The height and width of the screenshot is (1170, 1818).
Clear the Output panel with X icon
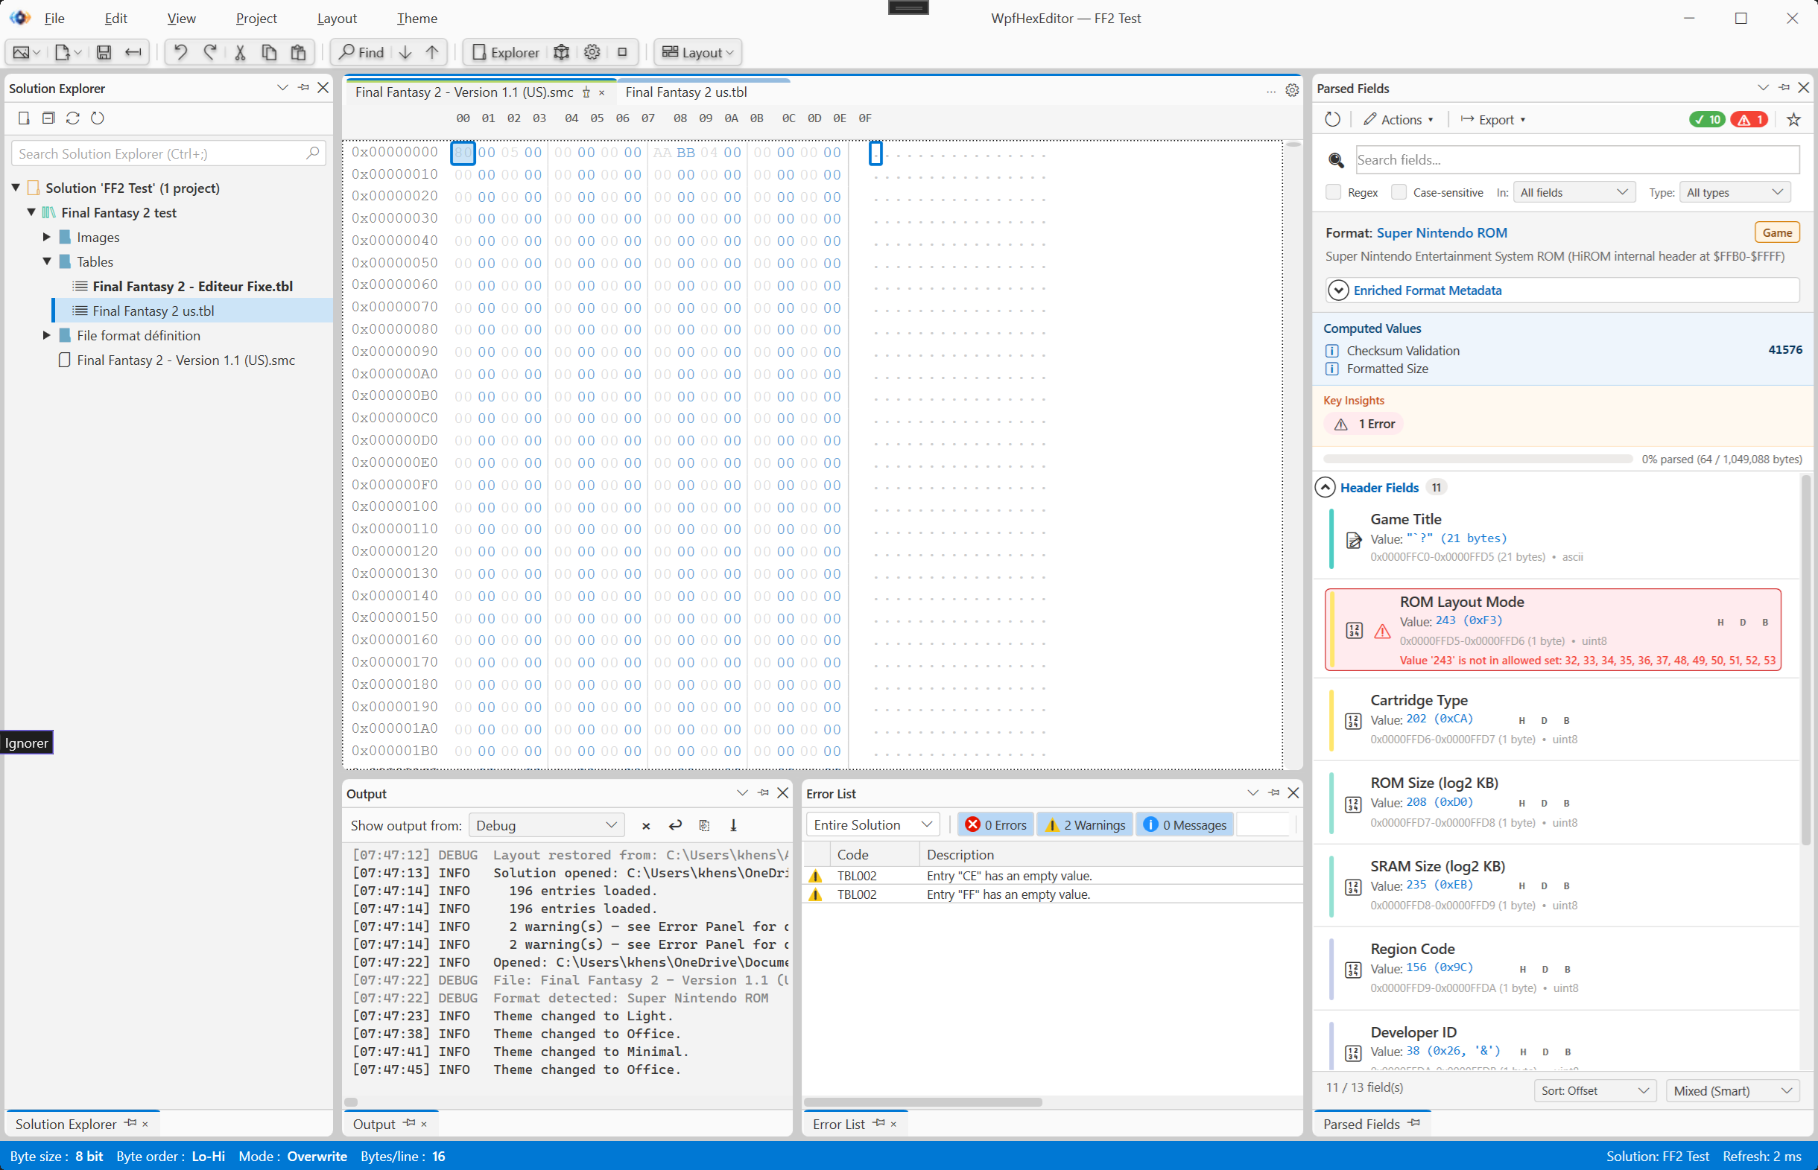click(646, 826)
